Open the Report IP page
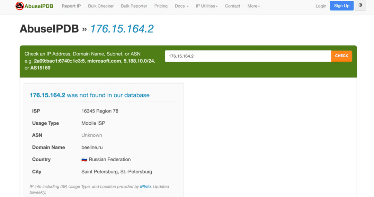374x197 pixels. tap(71, 6)
